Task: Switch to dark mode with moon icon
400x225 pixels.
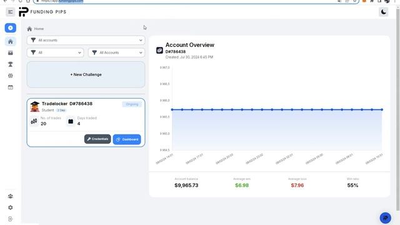Action: coord(383,12)
